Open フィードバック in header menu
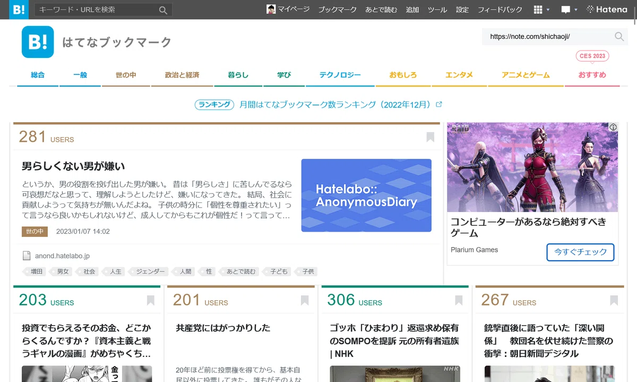 click(x=500, y=10)
